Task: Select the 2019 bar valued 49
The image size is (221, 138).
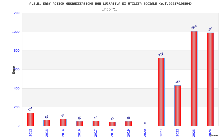Action: (128, 123)
